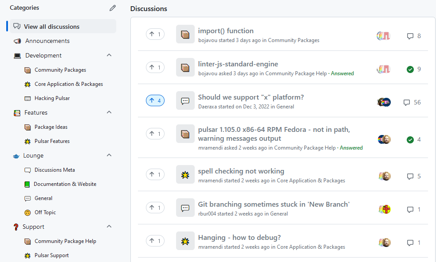Viewport: 436px width, 262px height.
Task: View 1 comment on Hanging how to debug
Action: pyautogui.click(x=414, y=243)
